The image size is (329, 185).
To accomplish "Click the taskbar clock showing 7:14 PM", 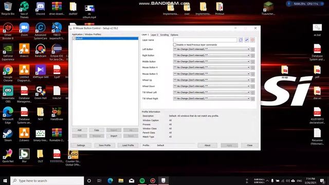I will (x=310, y=180).
